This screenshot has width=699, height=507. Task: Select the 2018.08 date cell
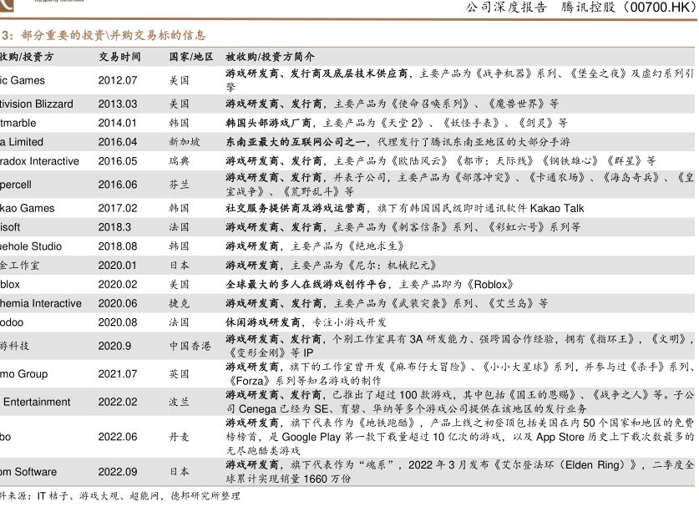117,246
